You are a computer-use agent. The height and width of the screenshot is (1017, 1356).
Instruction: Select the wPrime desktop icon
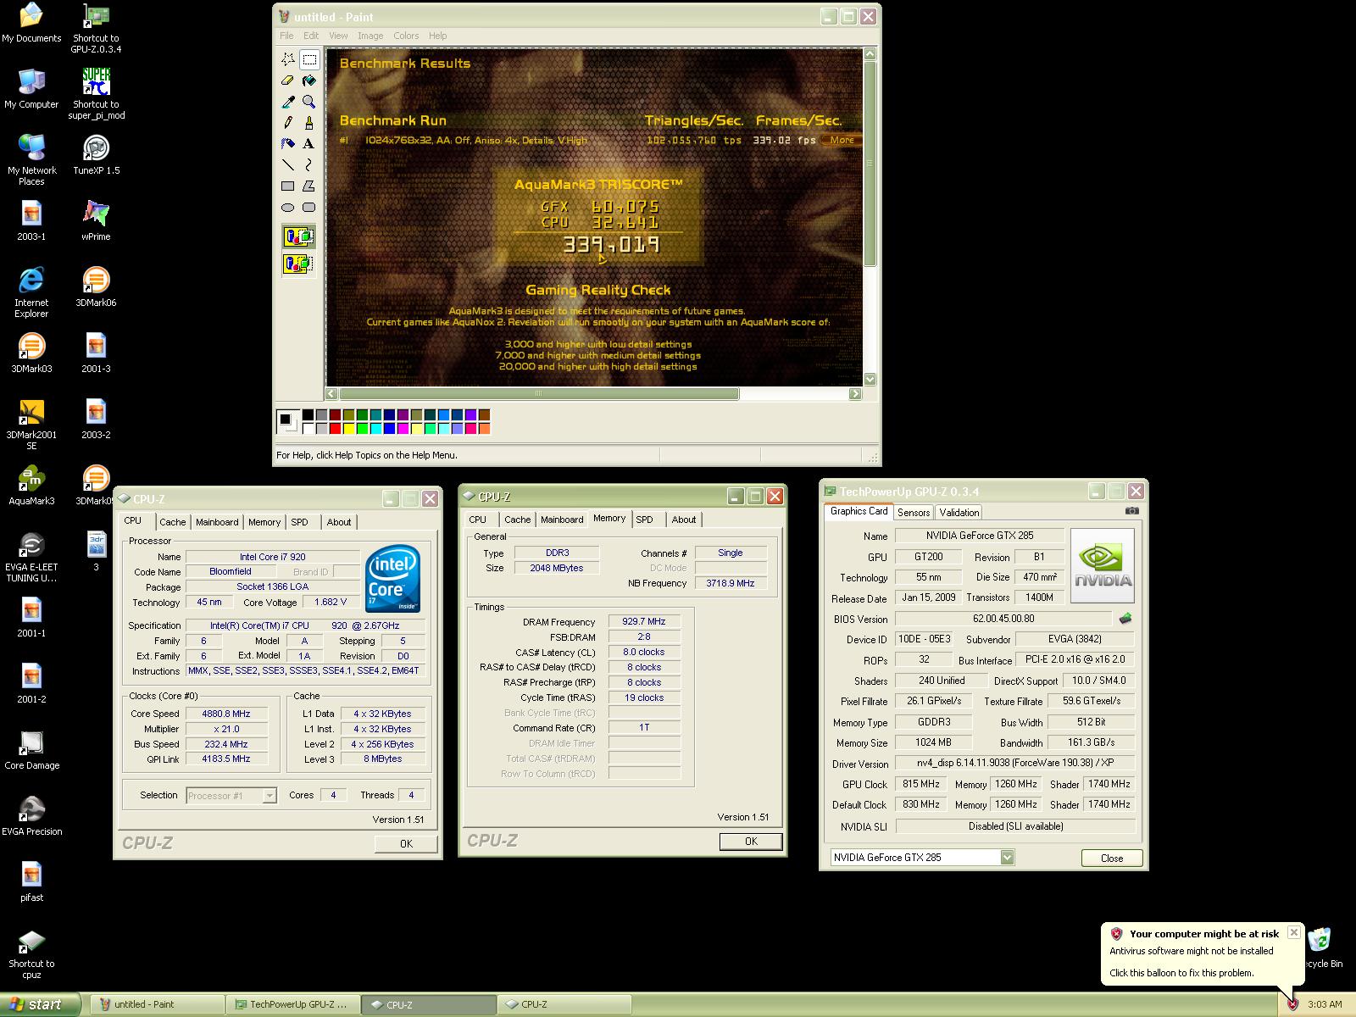pos(96,221)
